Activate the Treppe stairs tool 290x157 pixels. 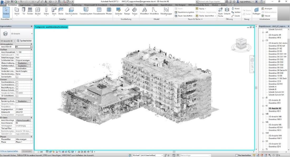(134, 11)
